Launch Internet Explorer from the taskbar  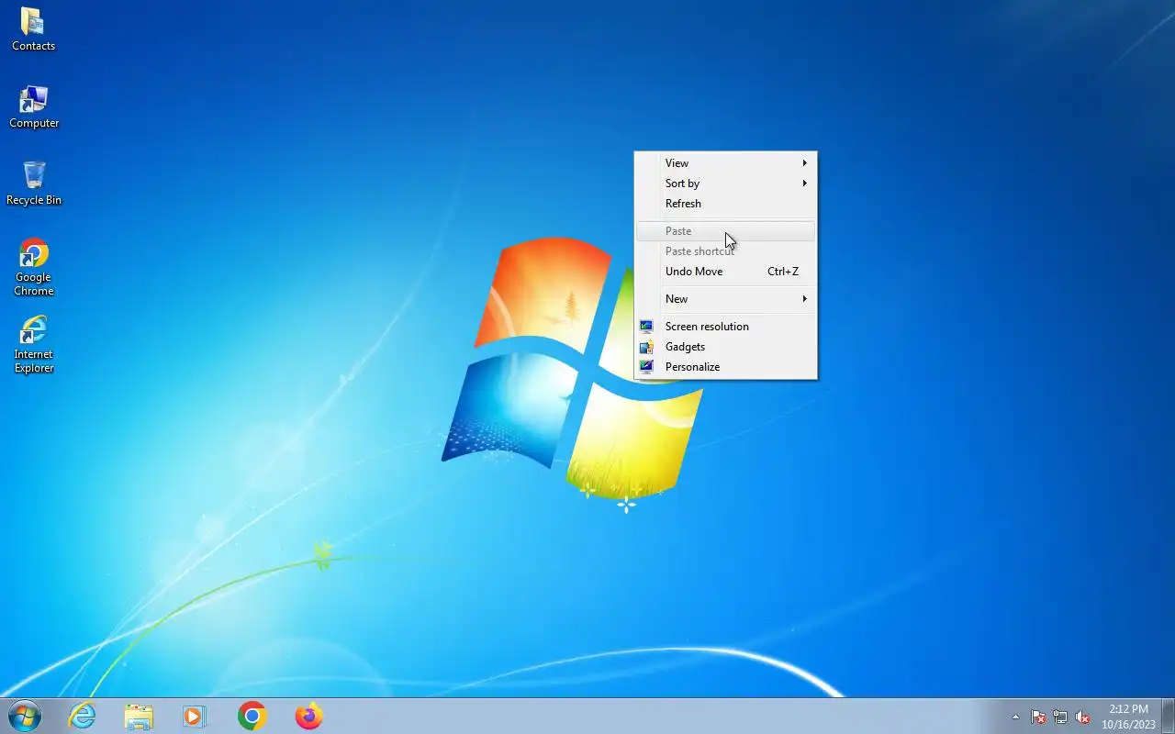[83, 716]
